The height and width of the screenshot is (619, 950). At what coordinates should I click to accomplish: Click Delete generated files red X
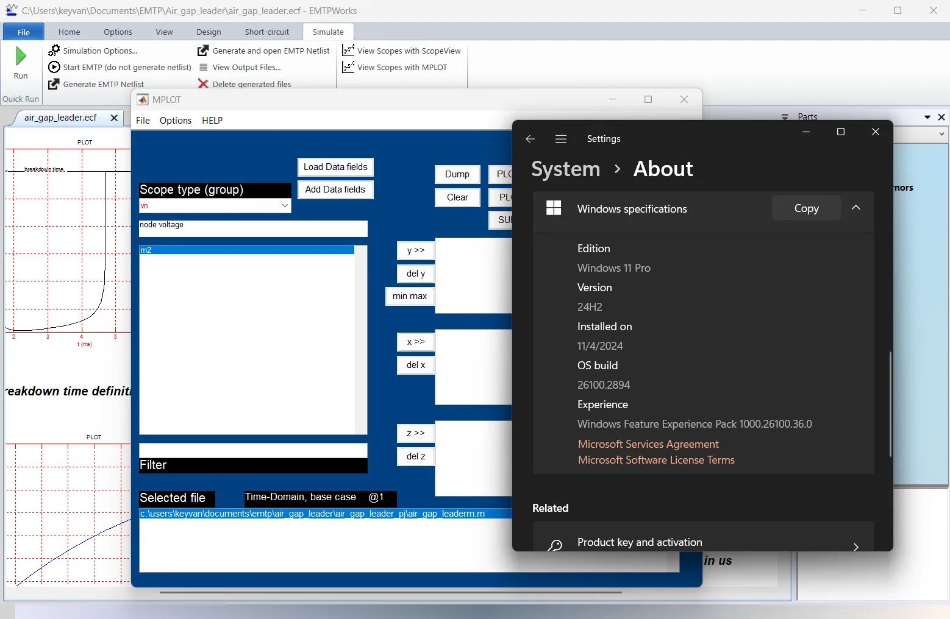(x=203, y=84)
